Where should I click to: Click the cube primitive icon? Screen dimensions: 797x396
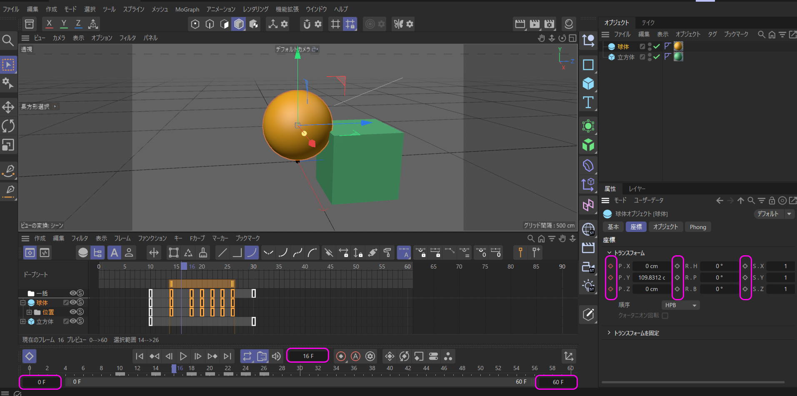[588, 84]
